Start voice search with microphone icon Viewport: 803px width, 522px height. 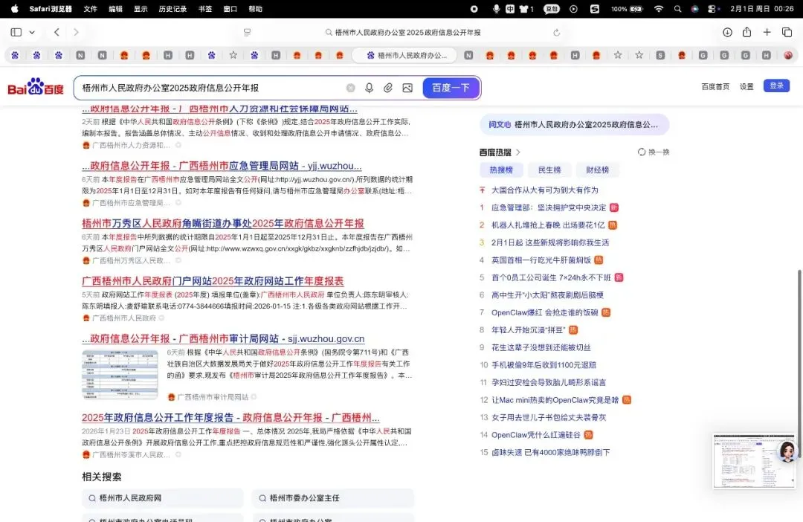369,88
